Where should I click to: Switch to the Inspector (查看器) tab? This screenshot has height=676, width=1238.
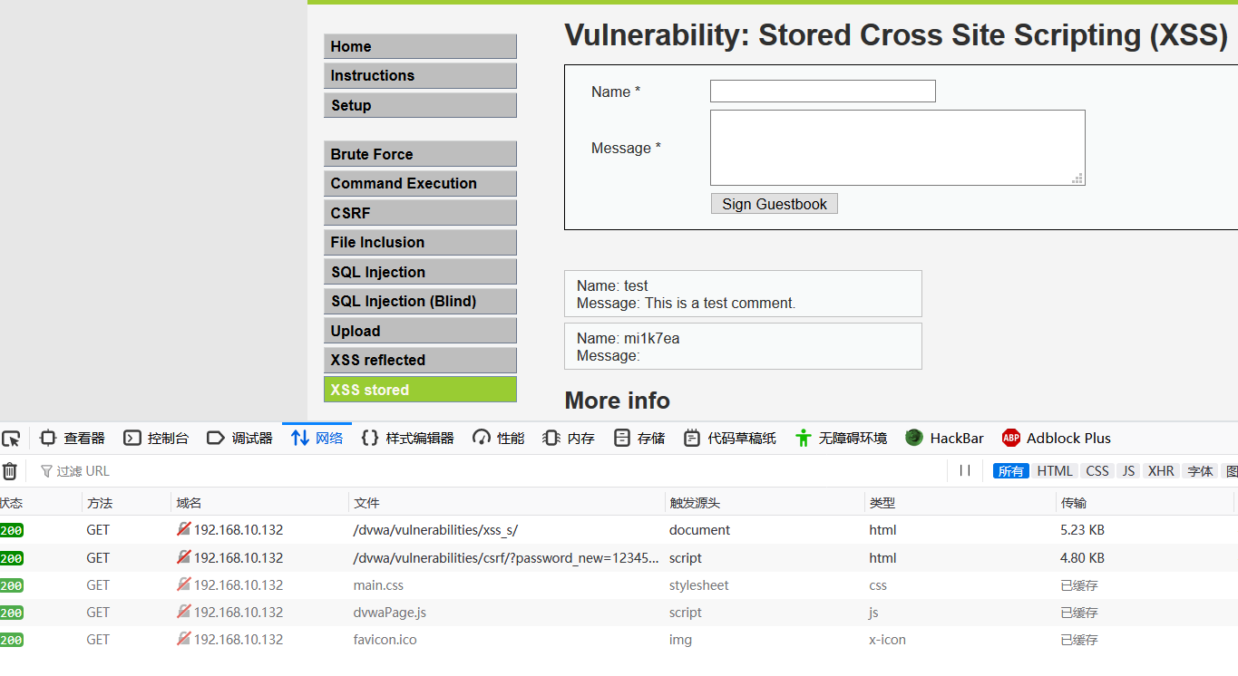coord(73,439)
